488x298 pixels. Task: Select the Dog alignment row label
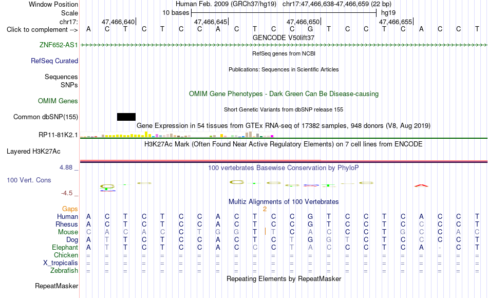click(x=72, y=240)
